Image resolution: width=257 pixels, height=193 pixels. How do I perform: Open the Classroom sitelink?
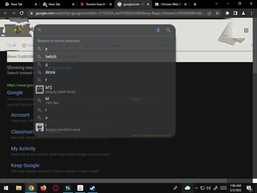tap(22, 132)
